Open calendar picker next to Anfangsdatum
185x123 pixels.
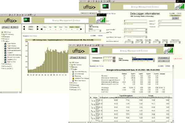coord(114,58)
